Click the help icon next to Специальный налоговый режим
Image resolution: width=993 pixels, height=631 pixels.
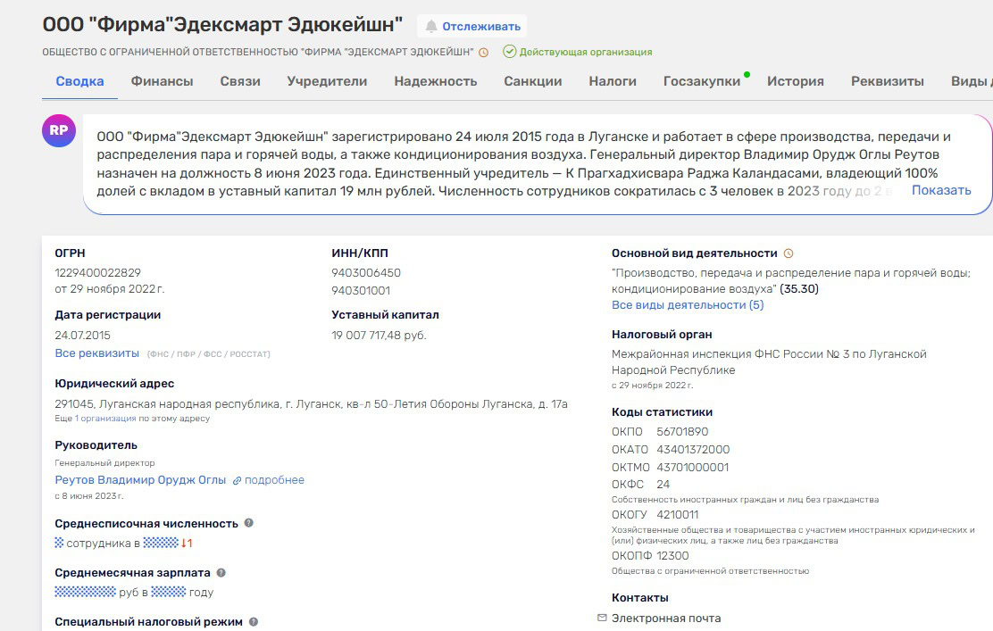[254, 622]
